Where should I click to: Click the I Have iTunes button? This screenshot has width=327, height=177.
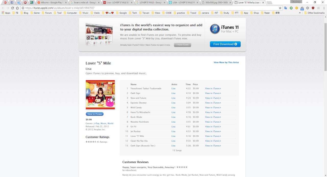click(182, 45)
